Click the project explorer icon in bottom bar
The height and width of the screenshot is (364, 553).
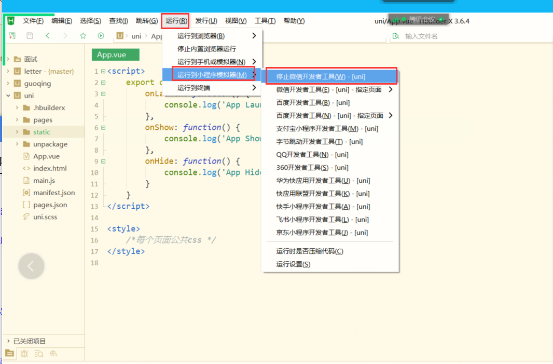point(9,354)
